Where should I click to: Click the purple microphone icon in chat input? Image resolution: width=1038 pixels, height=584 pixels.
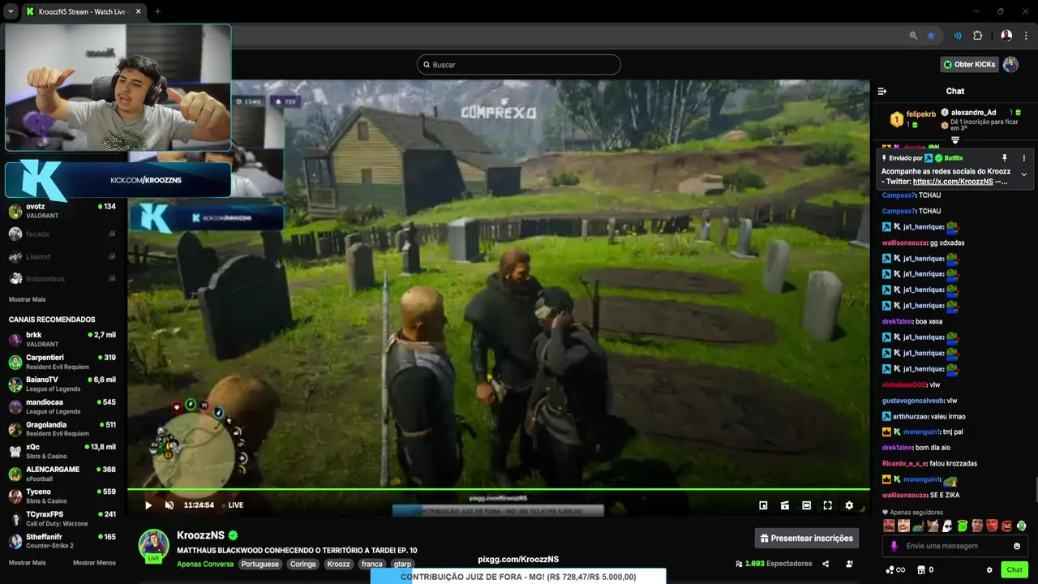click(x=894, y=546)
